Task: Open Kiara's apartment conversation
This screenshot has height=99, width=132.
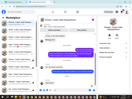Action: tap(18, 75)
